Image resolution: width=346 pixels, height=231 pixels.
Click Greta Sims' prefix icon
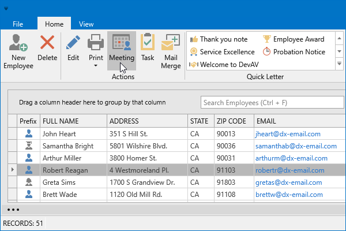[x=29, y=182]
